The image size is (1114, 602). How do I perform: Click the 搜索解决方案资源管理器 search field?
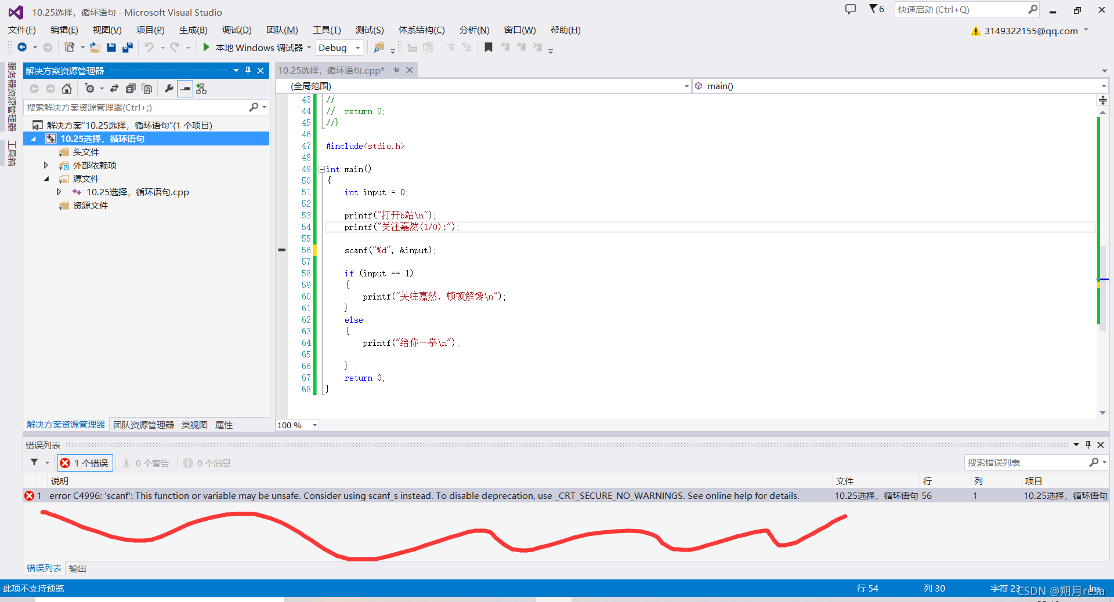[136, 107]
